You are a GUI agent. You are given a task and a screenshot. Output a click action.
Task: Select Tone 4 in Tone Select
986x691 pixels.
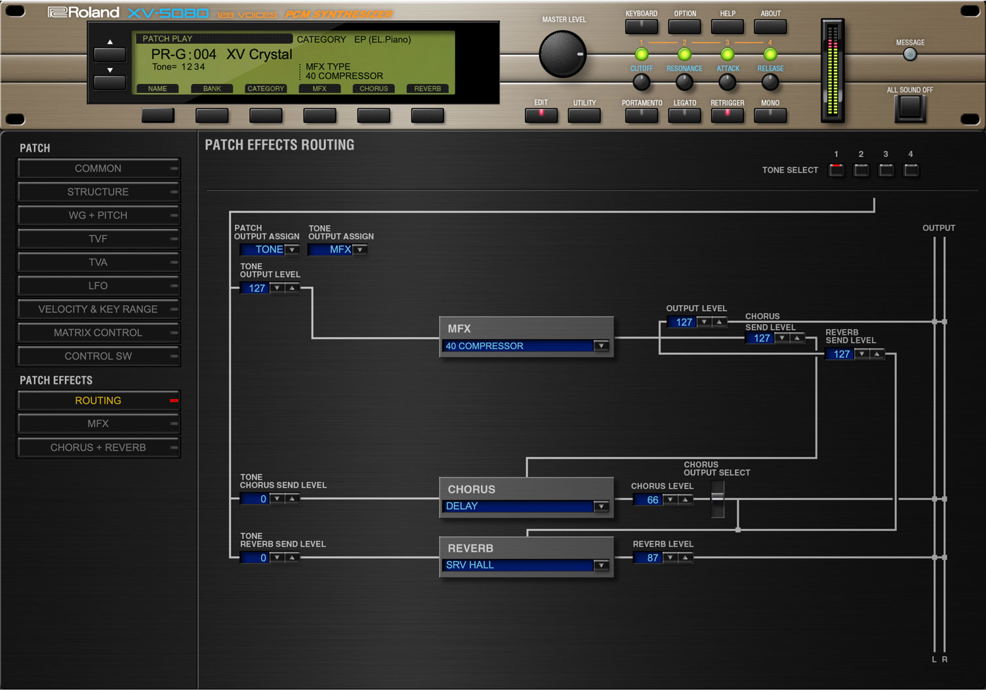(911, 170)
